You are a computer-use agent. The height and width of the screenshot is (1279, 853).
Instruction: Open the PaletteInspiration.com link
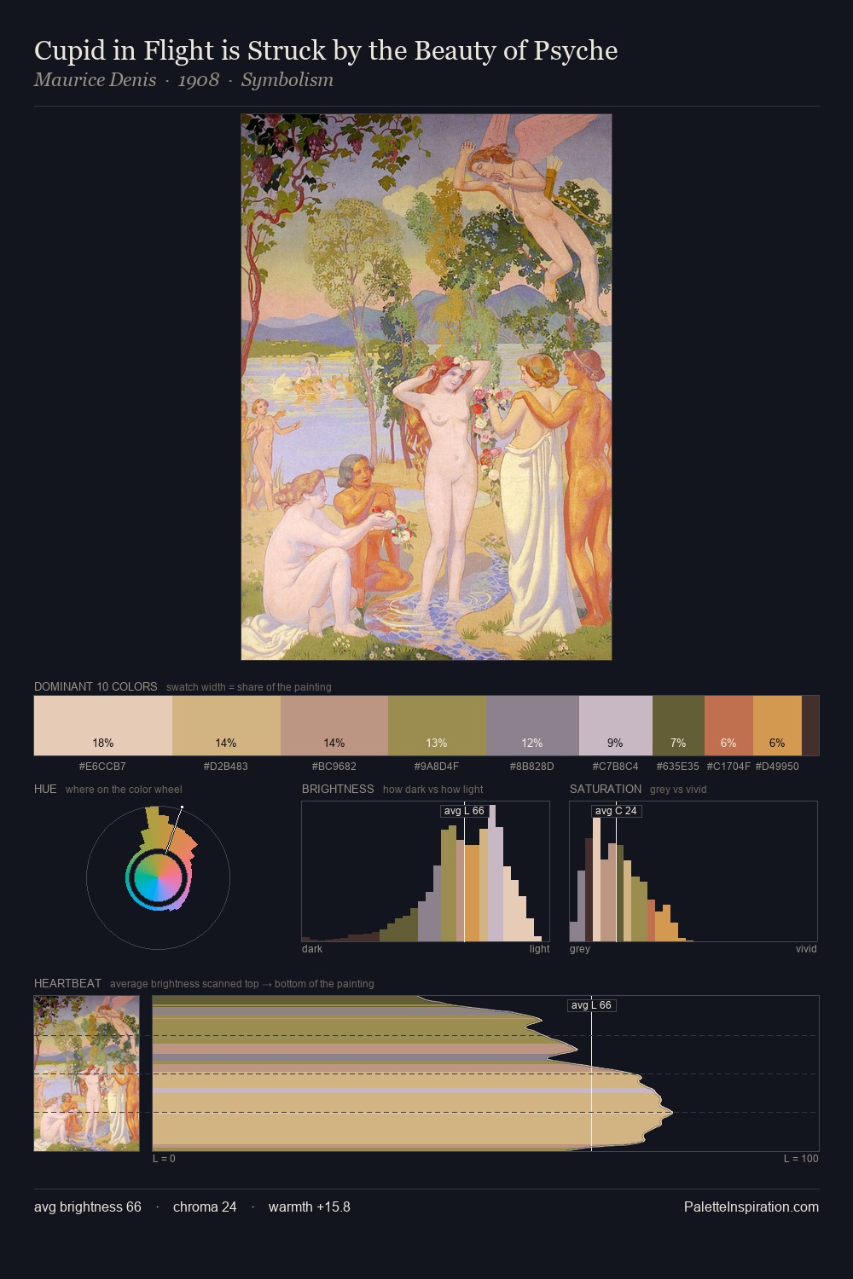(x=751, y=1207)
